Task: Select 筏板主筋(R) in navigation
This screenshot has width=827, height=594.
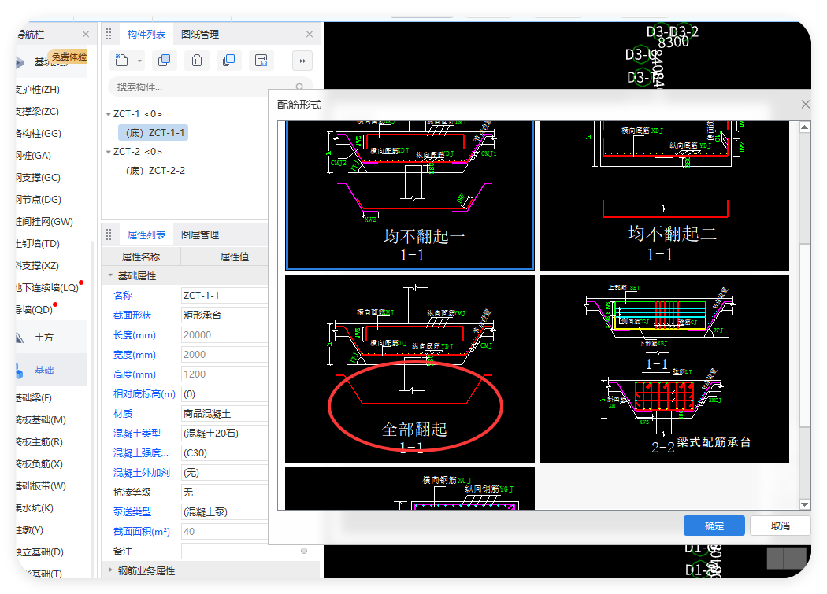Action: coord(39,442)
